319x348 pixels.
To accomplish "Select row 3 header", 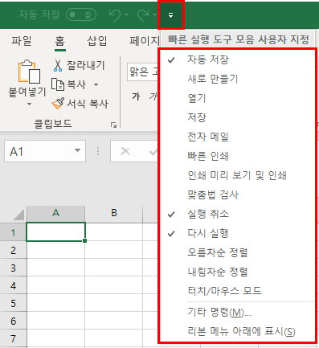I will pyautogui.click(x=13, y=268).
